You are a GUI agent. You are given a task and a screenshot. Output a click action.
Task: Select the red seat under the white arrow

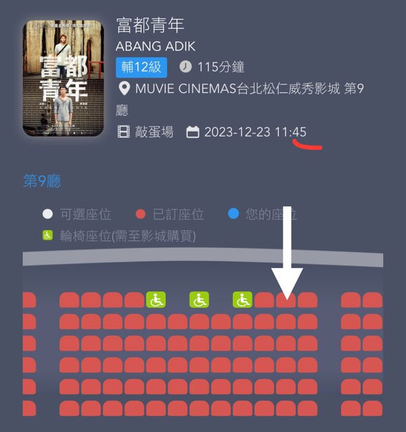pos(286,300)
